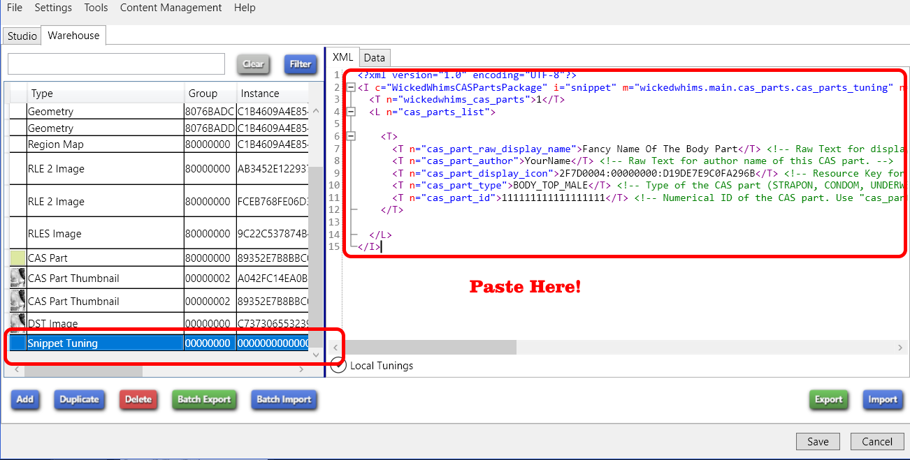This screenshot has width=910, height=460.
Task: Click the Duplicate button
Action: tap(79, 399)
